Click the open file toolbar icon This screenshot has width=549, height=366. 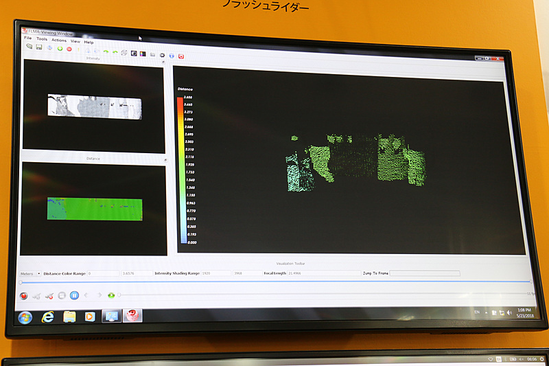tap(30, 46)
